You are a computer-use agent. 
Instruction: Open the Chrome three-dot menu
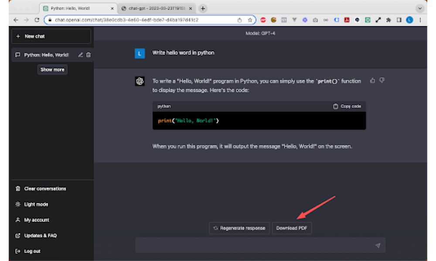(420, 20)
